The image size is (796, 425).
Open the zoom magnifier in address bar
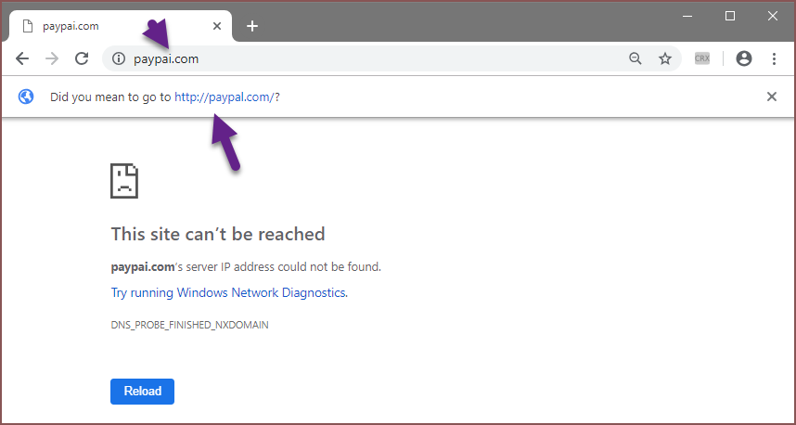pyautogui.click(x=636, y=58)
